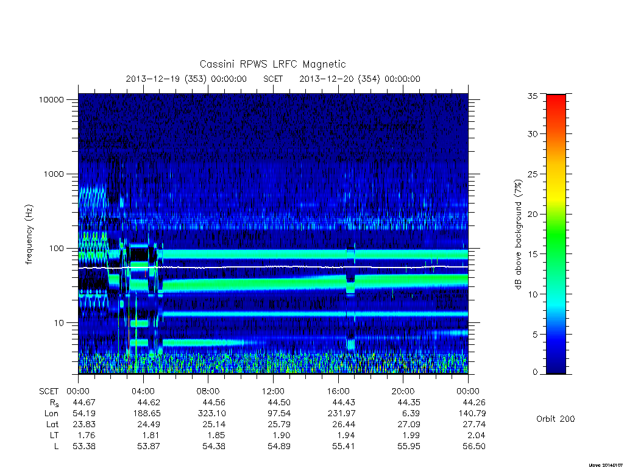Screen dimensions: 624x468
Task: Click the SCET time label 16:00
Action: (x=338, y=391)
